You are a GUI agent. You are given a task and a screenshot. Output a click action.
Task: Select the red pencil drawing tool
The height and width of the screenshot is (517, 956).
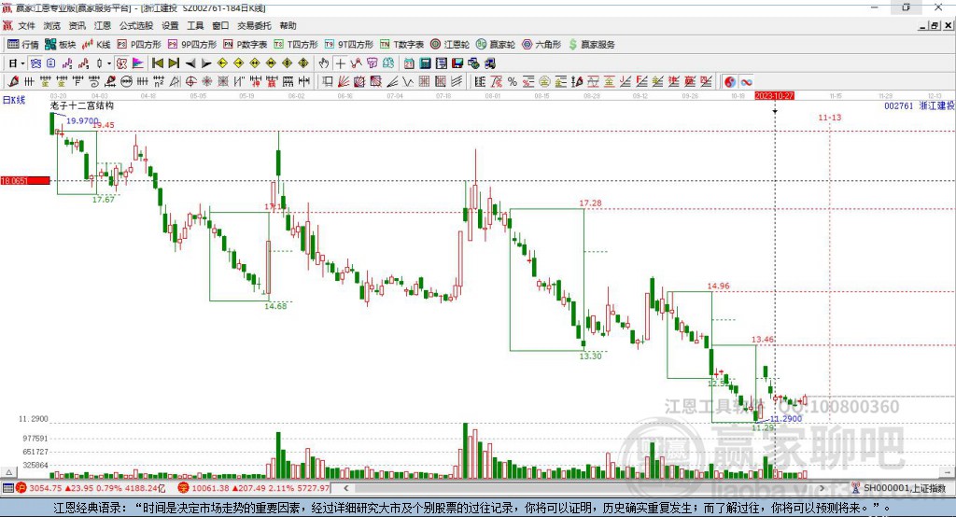pyautogui.click(x=13, y=82)
